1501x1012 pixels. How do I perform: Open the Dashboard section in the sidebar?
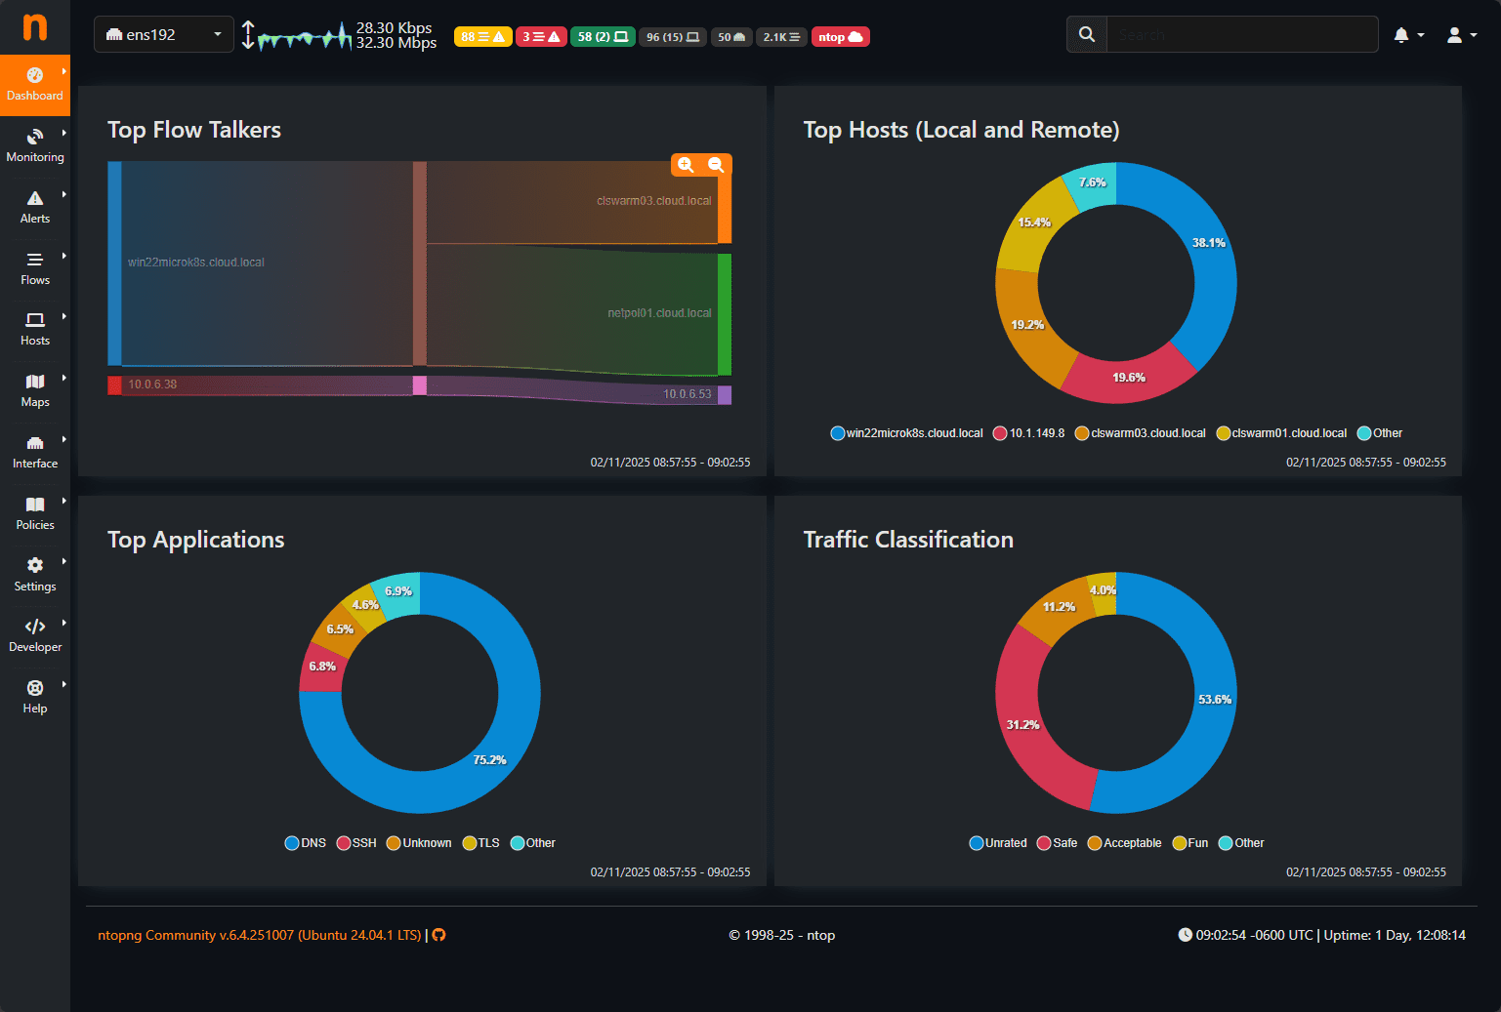point(35,85)
